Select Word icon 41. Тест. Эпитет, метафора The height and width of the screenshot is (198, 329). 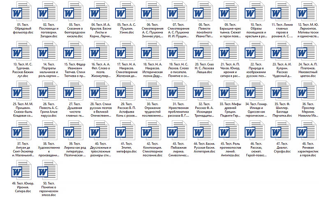[125, 130]
